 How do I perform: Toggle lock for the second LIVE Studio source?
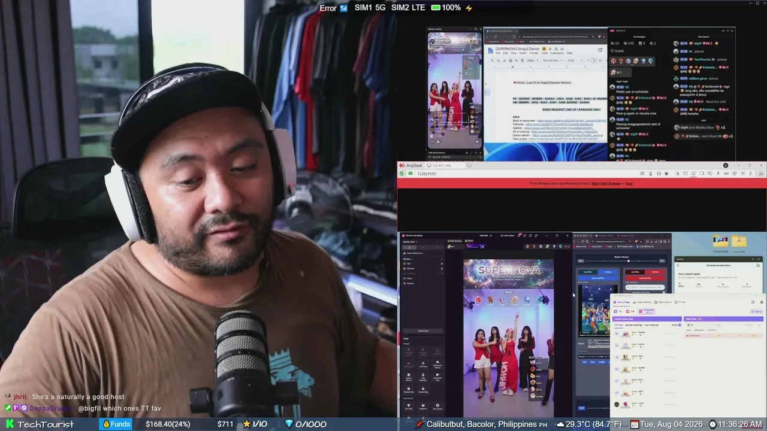tap(442, 269)
